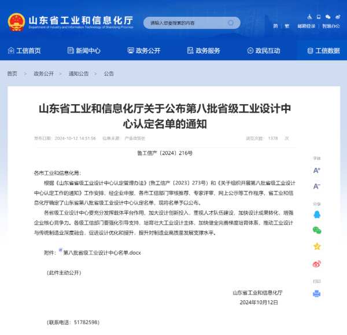Image resolution: width=347 pixels, height=335 pixels.
Task: Click 政务公开 in the breadcrumb
Action: pyautogui.click(x=43, y=73)
